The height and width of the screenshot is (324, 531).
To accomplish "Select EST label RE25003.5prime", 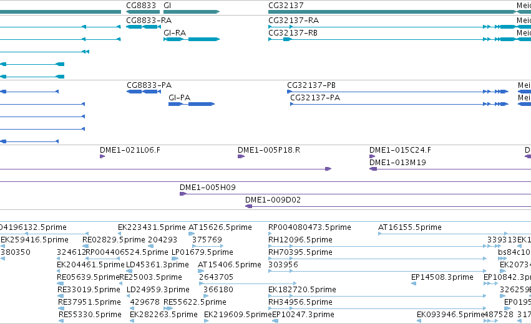I will coord(151,277).
